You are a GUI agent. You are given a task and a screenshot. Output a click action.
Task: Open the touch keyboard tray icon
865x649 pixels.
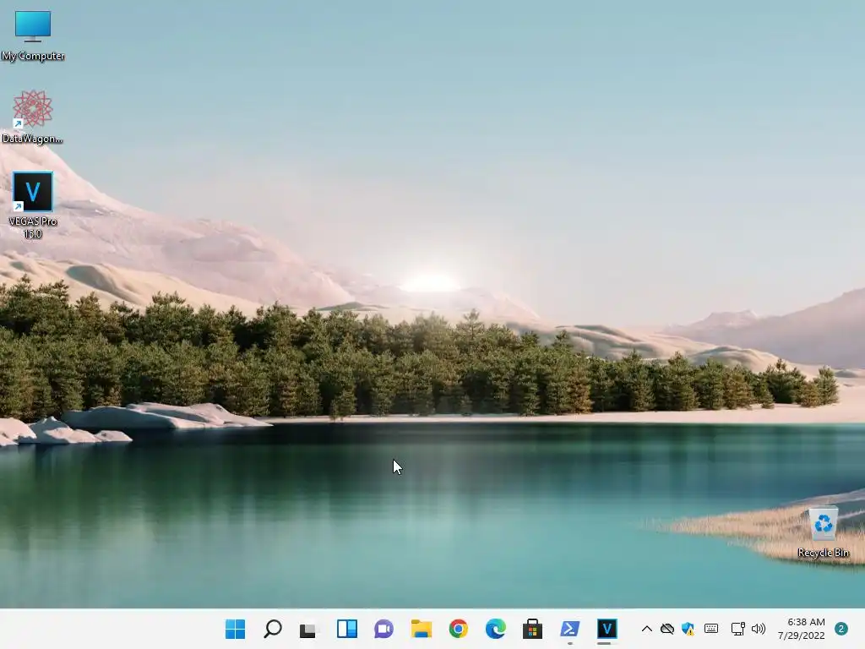tap(711, 629)
